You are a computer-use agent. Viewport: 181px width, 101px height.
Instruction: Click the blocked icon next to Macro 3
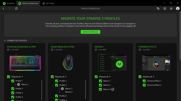[x=113, y=89]
